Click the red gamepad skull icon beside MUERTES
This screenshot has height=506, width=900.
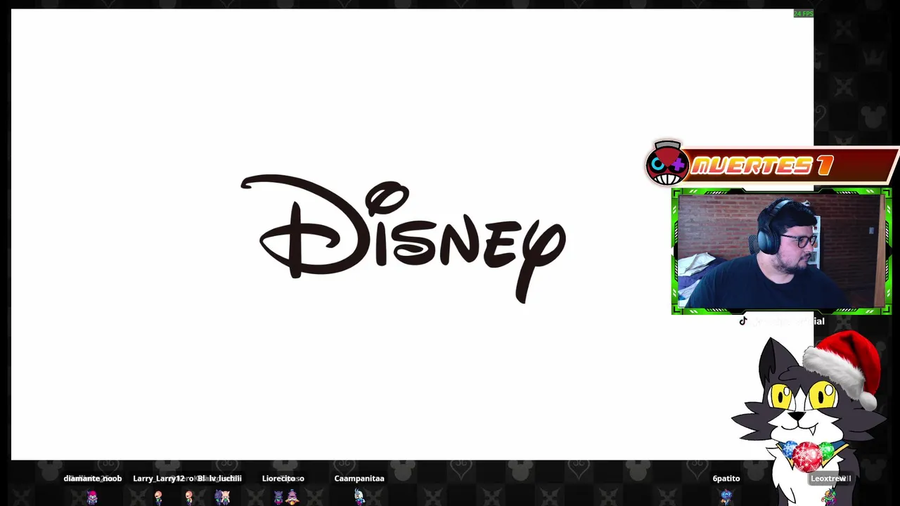tap(666, 163)
